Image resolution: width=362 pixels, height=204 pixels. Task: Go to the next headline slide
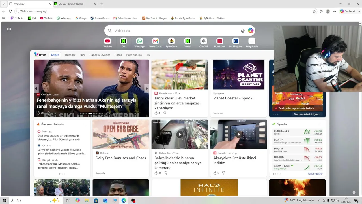point(146,88)
